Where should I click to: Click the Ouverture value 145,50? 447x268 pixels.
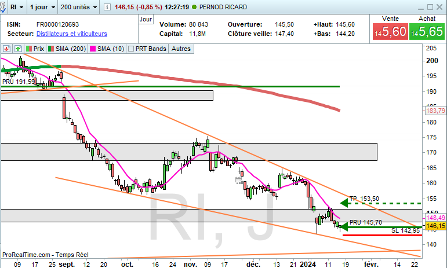click(284, 24)
